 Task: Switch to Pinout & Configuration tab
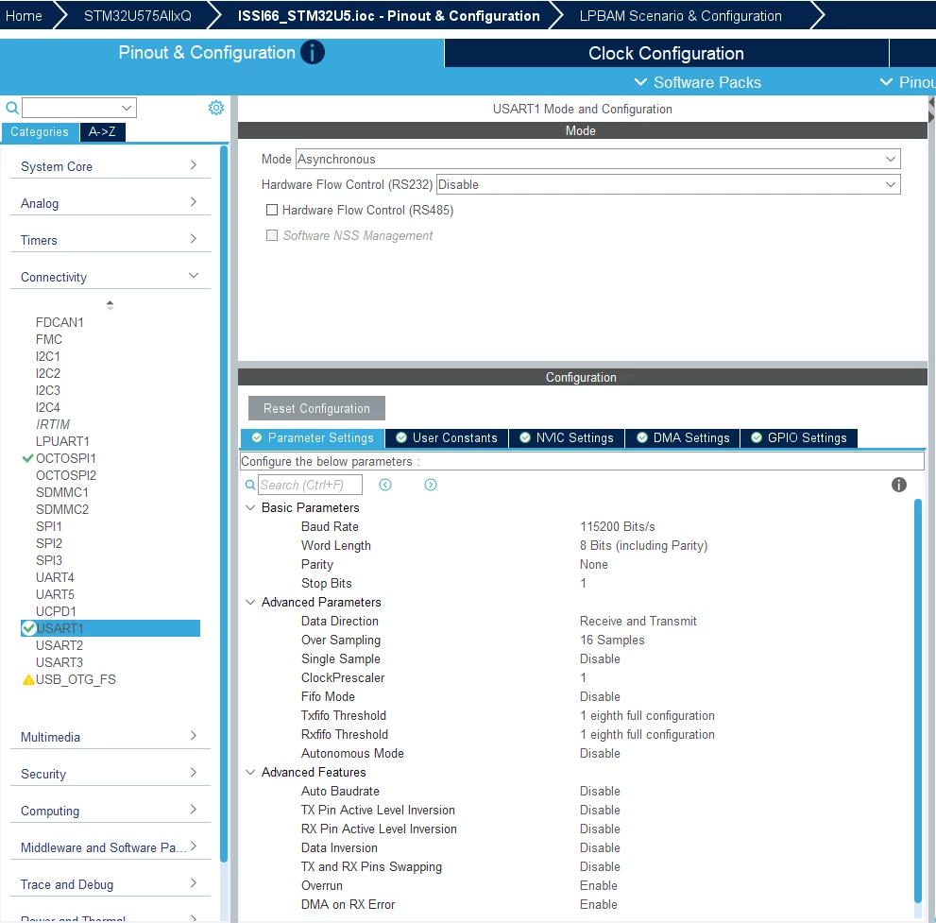(221, 53)
